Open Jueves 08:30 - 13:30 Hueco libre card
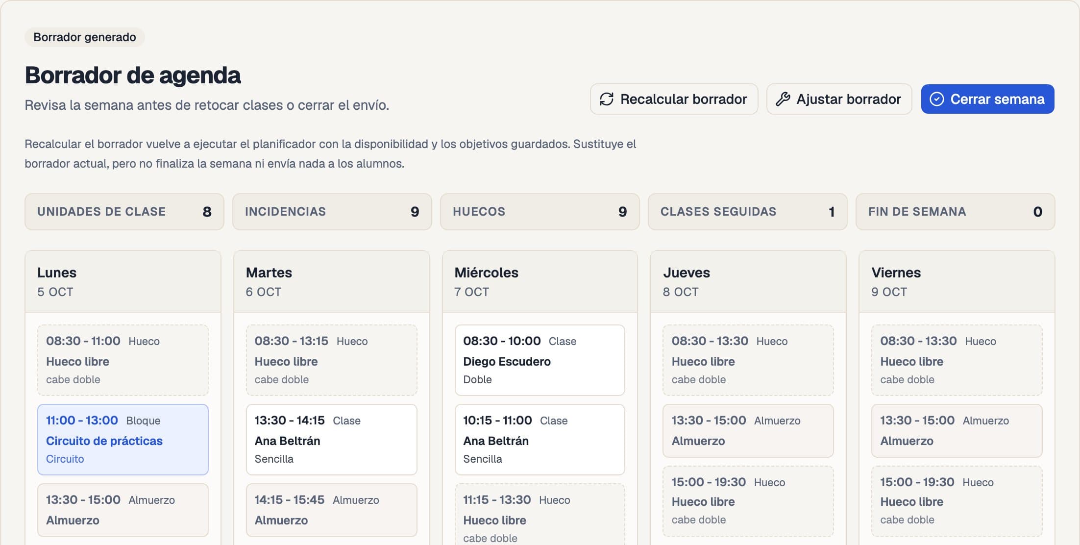Image resolution: width=1080 pixels, height=545 pixels. click(x=748, y=360)
